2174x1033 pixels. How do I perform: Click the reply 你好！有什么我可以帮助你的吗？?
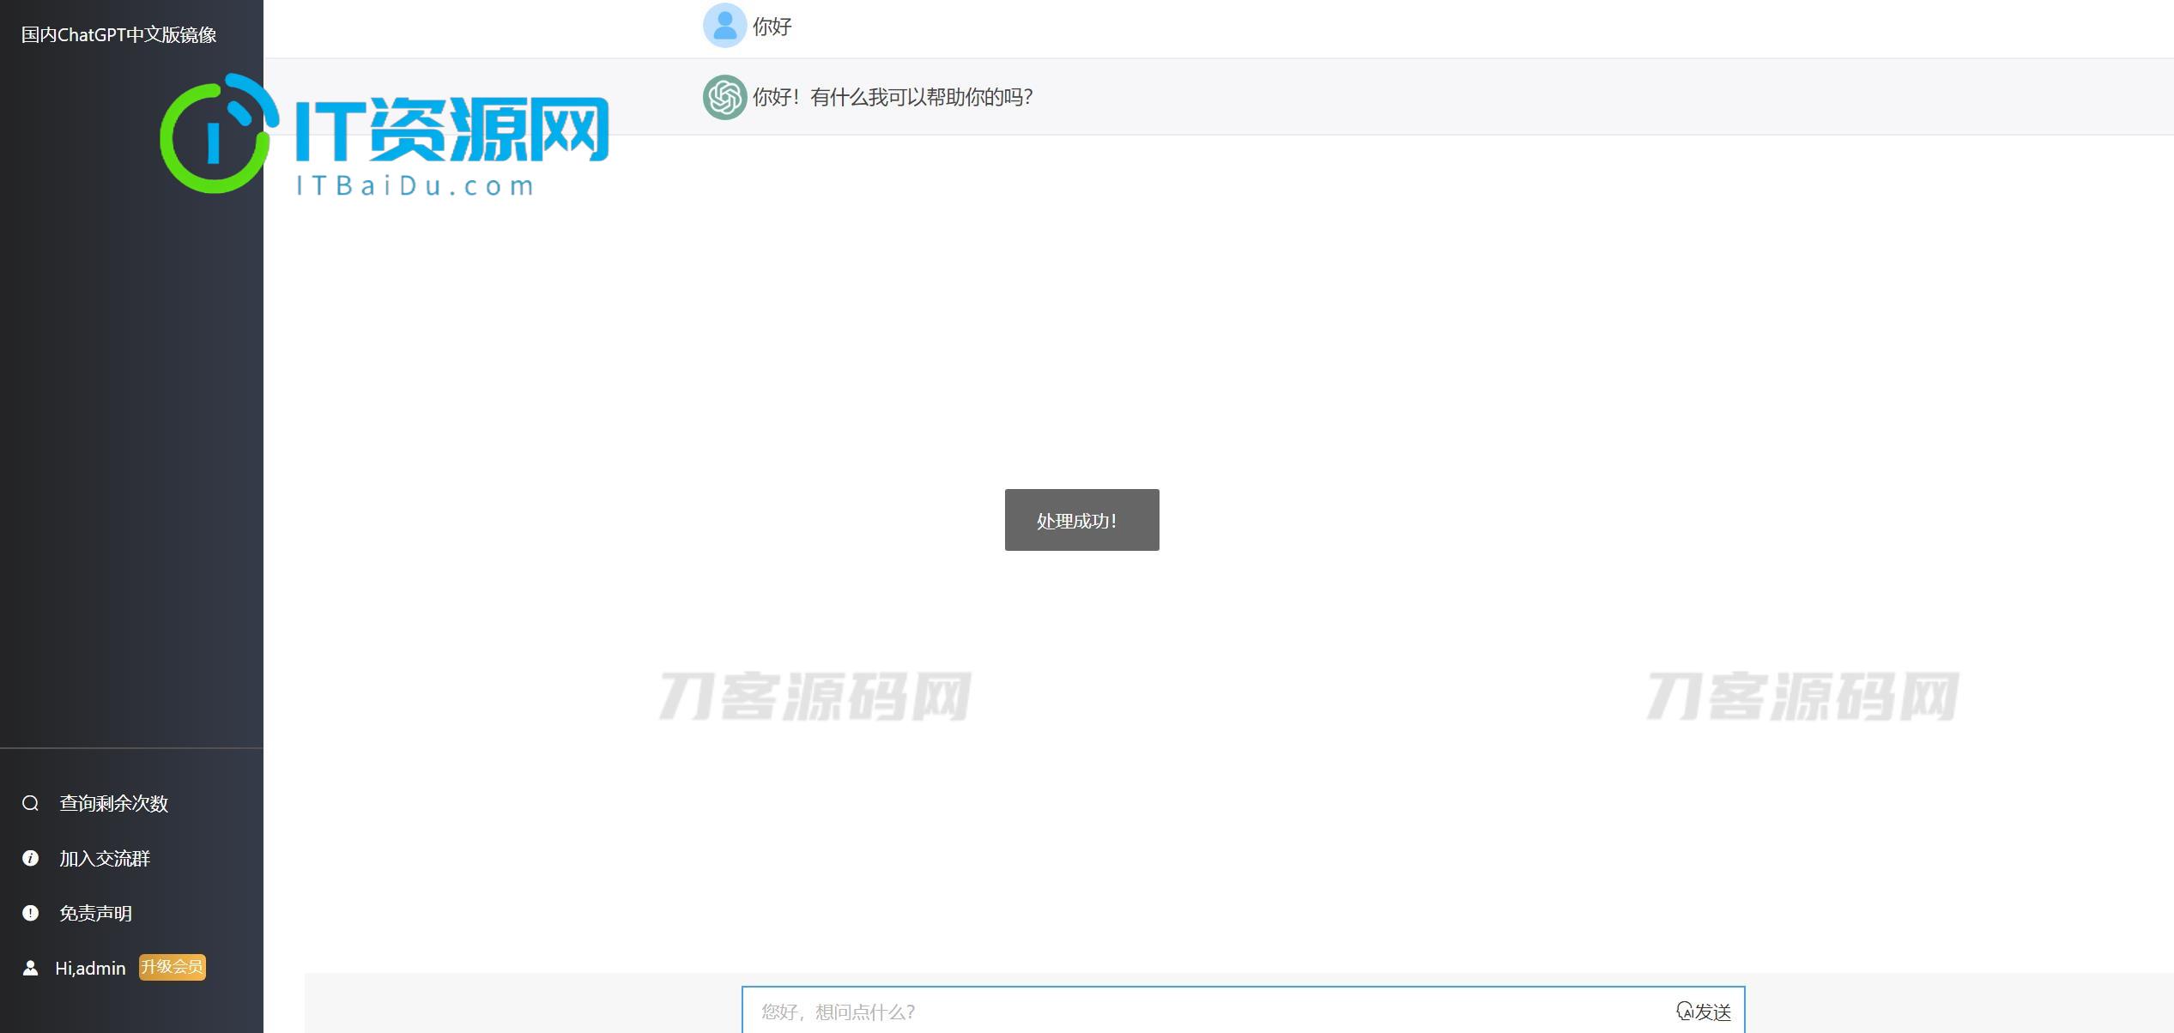click(893, 97)
